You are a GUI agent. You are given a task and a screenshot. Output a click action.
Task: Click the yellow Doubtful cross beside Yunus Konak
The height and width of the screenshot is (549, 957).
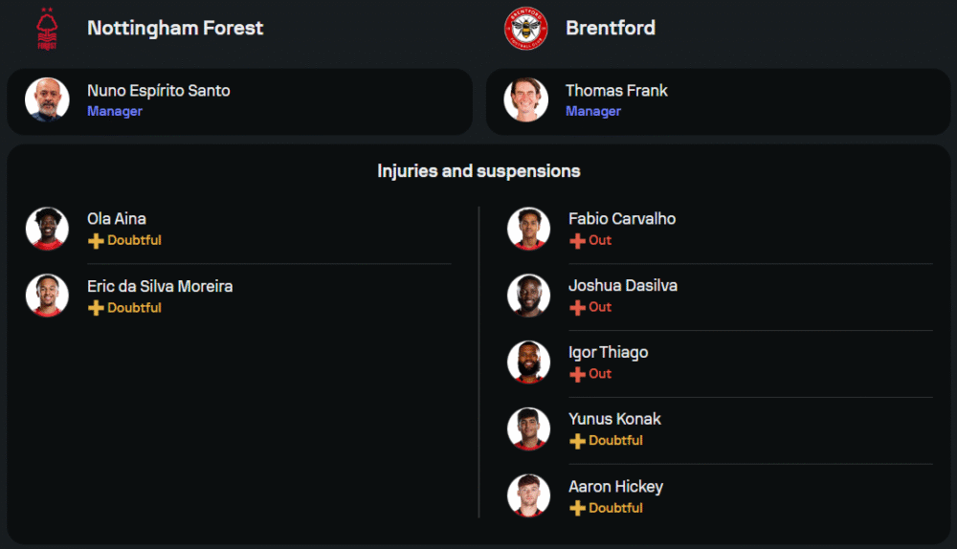[x=577, y=441]
